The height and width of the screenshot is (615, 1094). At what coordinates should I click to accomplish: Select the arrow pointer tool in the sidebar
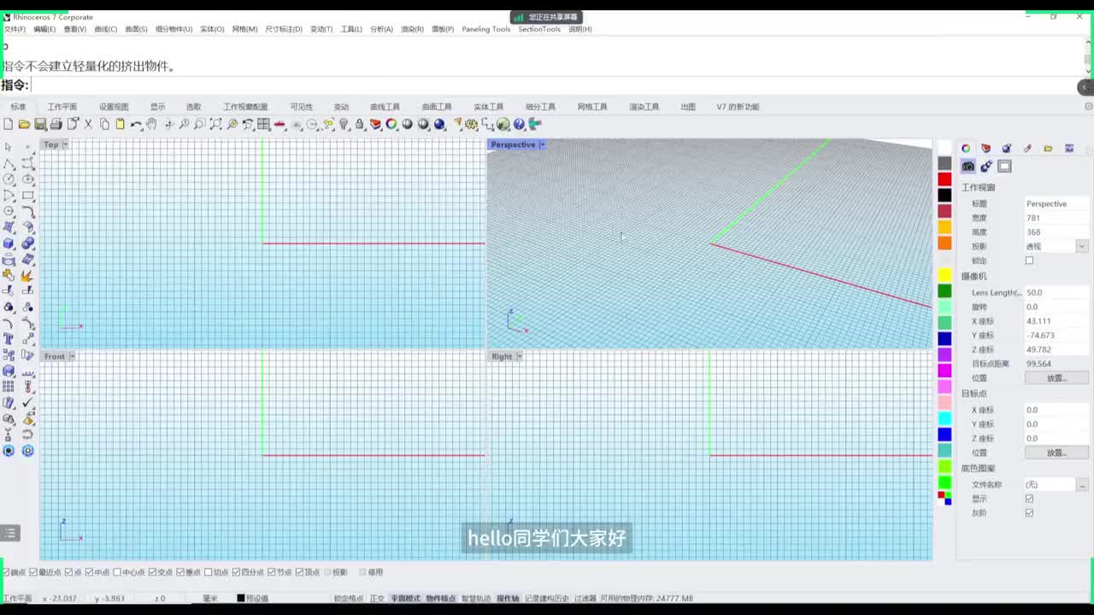coord(9,147)
